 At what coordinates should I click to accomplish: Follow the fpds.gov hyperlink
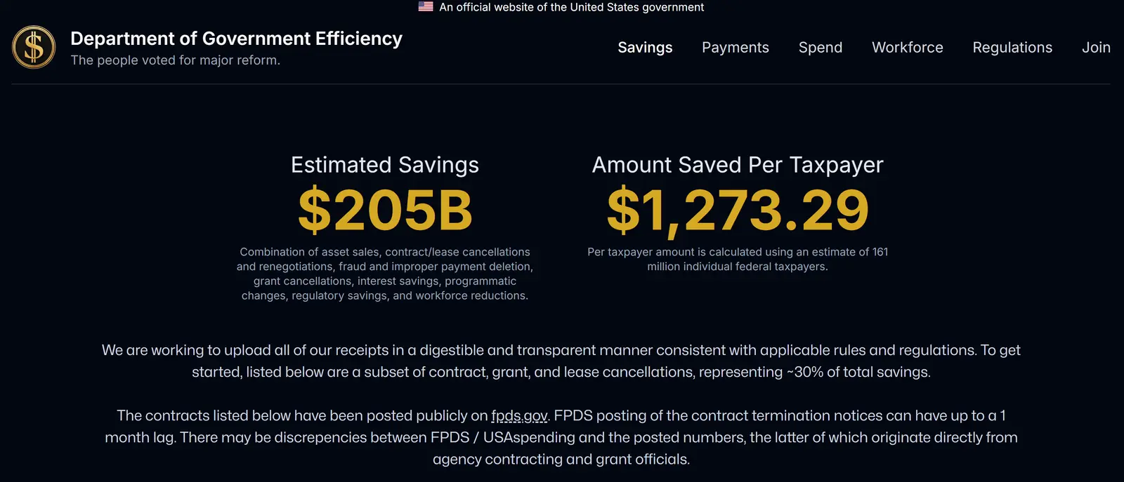[519, 416]
